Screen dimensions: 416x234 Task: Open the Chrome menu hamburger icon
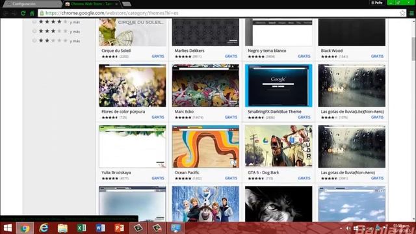[411, 13]
